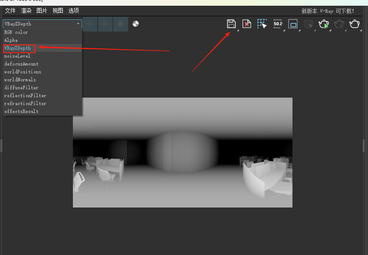Image resolution: width=368 pixels, height=255 pixels.
Task: Click the clear image icon with red X
Action: 247,24
